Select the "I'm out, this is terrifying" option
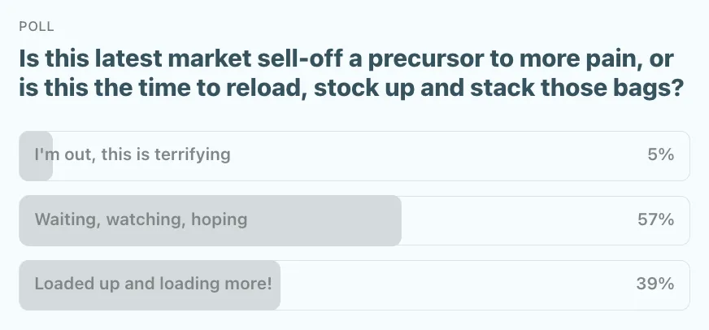The height and width of the screenshot is (330, 709). coord(133,154)
